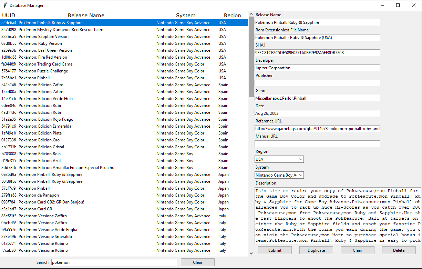
Task: Select the Pokémon Card GB2: GR Dan Sanjou! row
Action: [x=124, y=202]
